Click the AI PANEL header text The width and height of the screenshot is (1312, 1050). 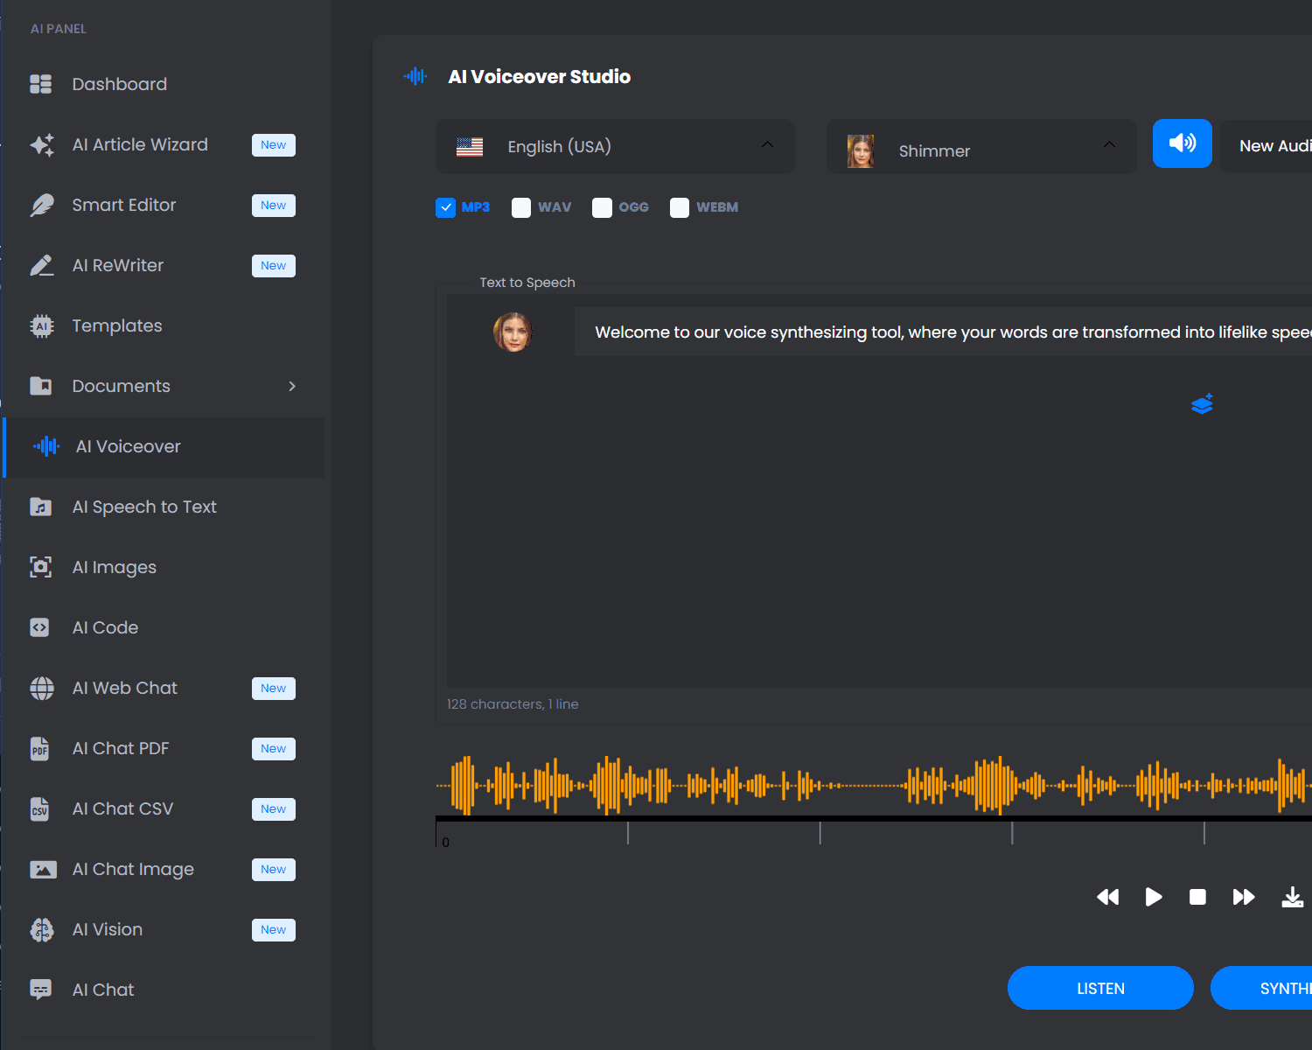pyautogui.click(x=59, y=29)
